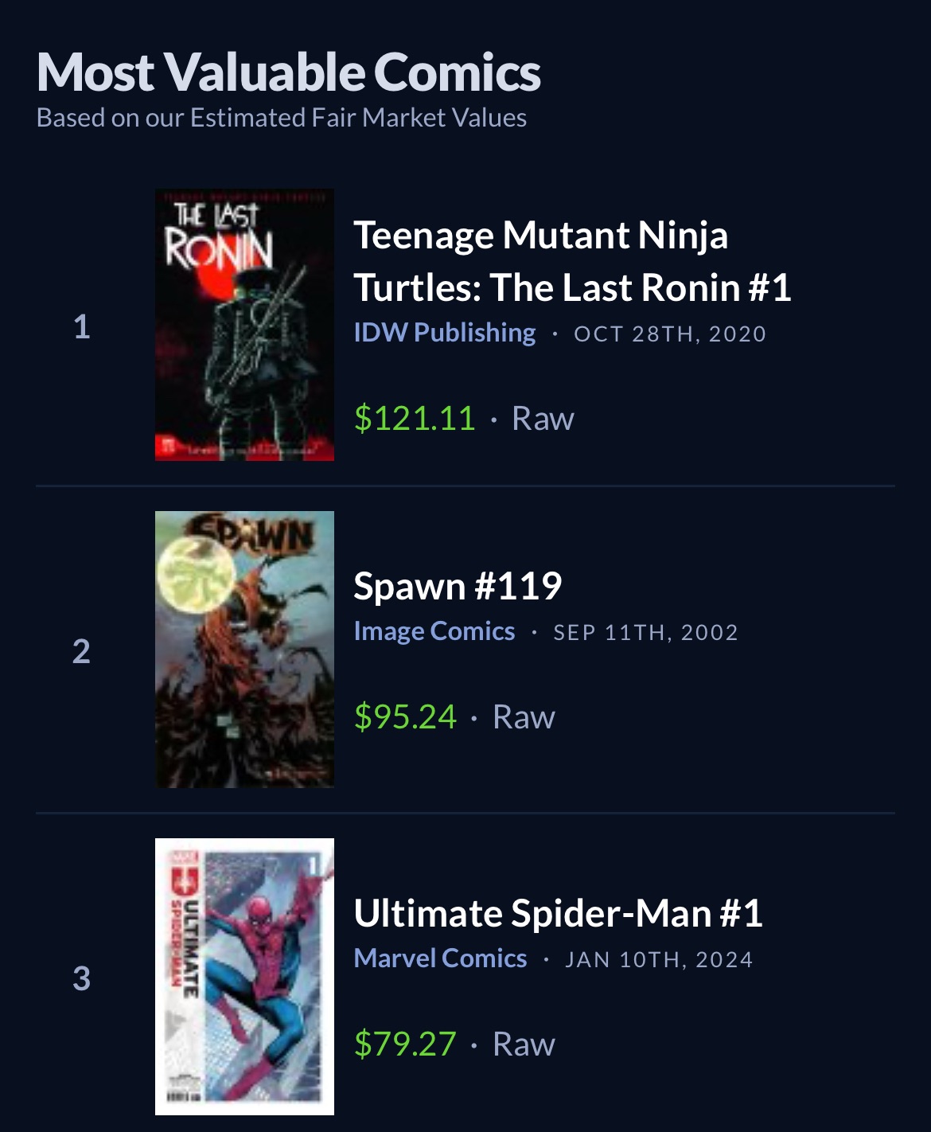
Task: Visit the Image Comics publisher link
Action: (434, 631)
